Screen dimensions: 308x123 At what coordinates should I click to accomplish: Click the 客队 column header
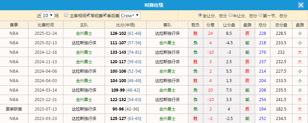[x=167, y=25]
